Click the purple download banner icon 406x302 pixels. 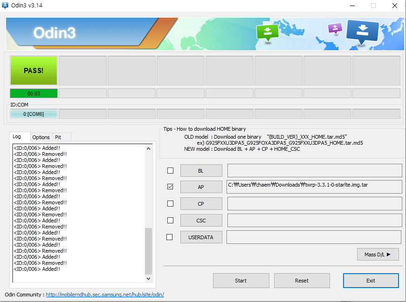(335, 28)
